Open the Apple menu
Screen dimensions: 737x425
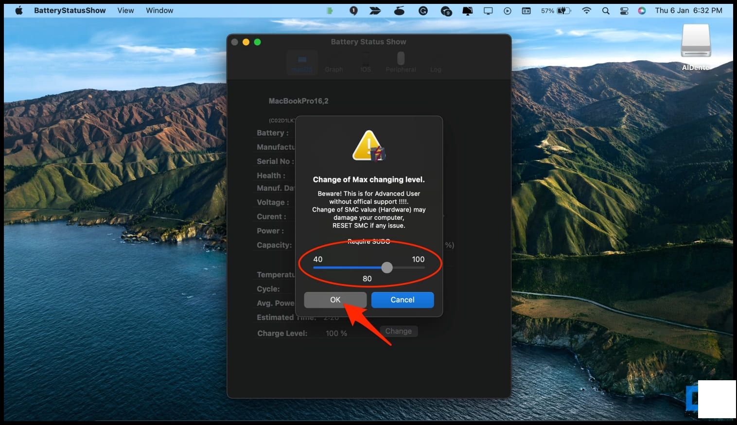click(x=19, y=10)
